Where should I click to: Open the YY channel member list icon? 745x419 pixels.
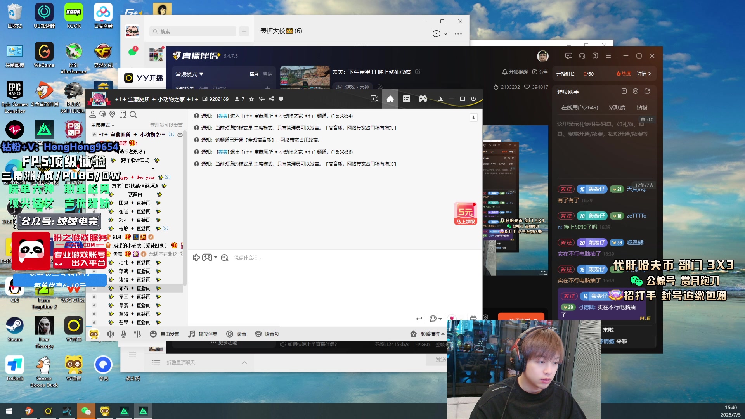click(x=93, y=114)
